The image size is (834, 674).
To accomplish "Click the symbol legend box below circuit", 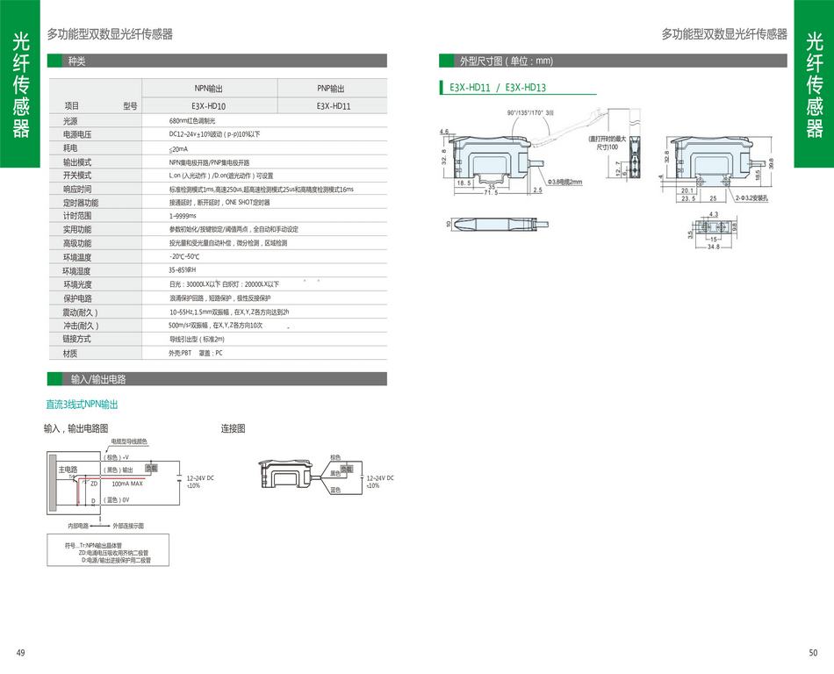I will [x=107, y=552].
